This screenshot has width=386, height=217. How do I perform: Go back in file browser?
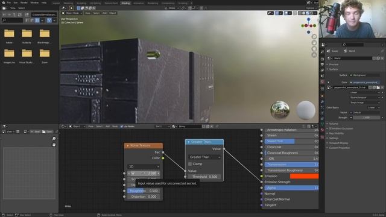click(x=4, y=14)
